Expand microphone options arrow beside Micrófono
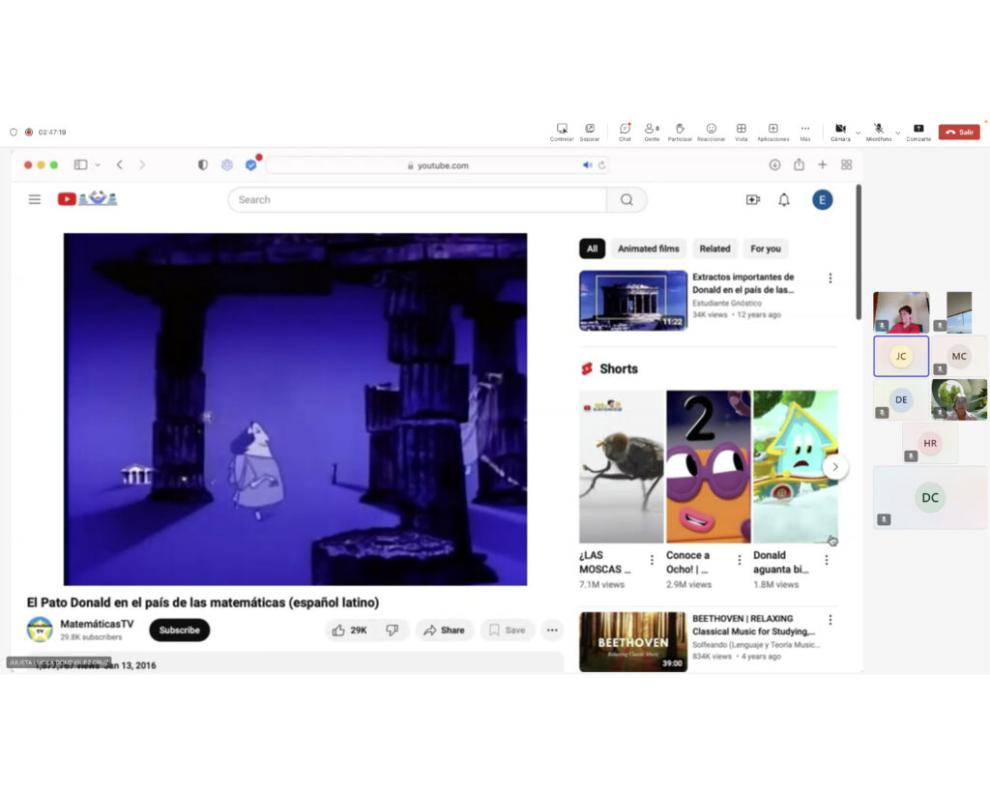990x792 pixels. coord(898,132)
